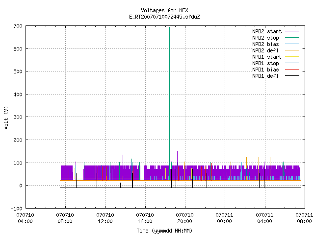The width and height of the screenshot is (314, 235).
Task: Click the '070710 04:00' x-axis label
Action: coord(25,218)
